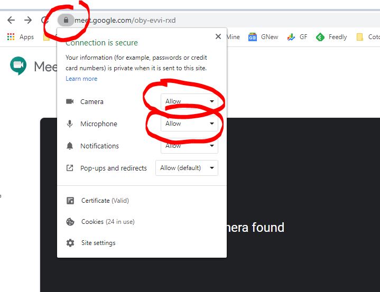
Task: Click the browser forward arrow
Action: 28,20
